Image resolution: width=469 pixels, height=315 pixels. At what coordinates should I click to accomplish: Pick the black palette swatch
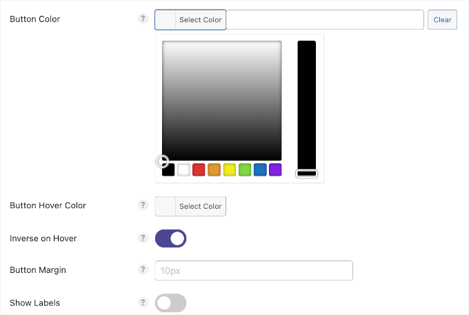[x=168, y=170]
